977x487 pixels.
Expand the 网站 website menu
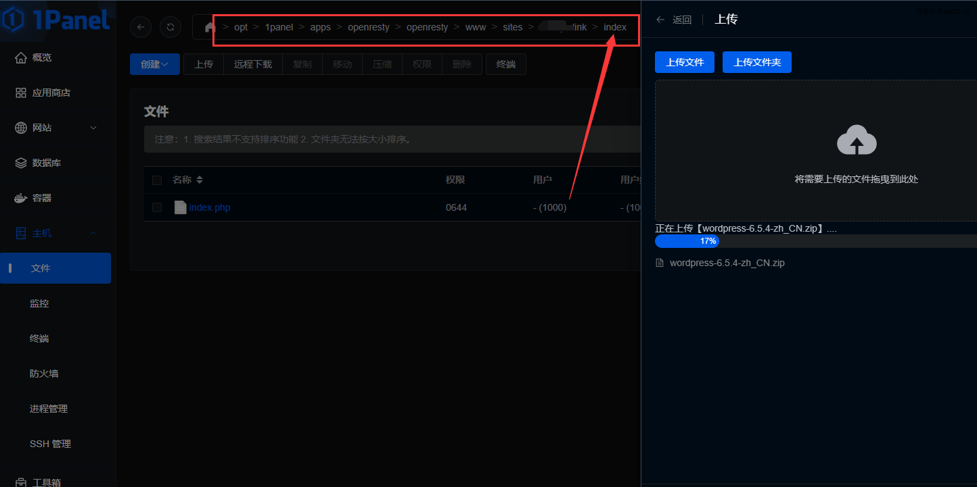(55, 128)
